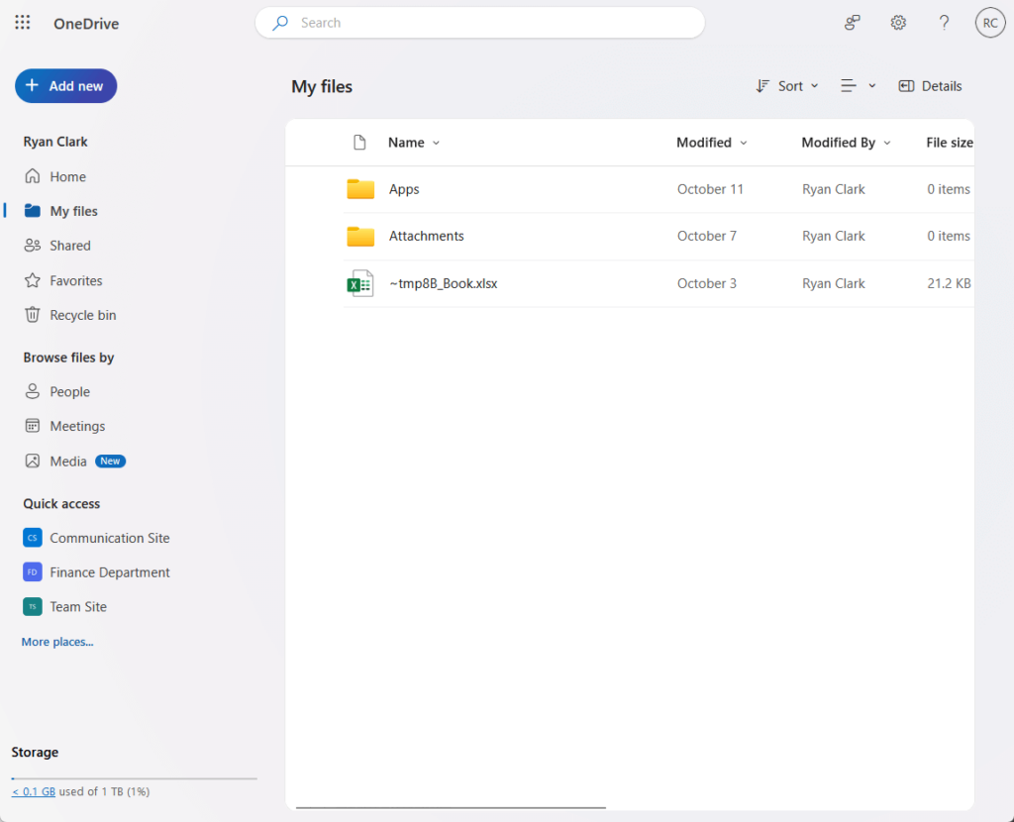The height and width of the screenshot is (822, 1014).
Task: Click the Favorites star icon
Action: point(33,280)
